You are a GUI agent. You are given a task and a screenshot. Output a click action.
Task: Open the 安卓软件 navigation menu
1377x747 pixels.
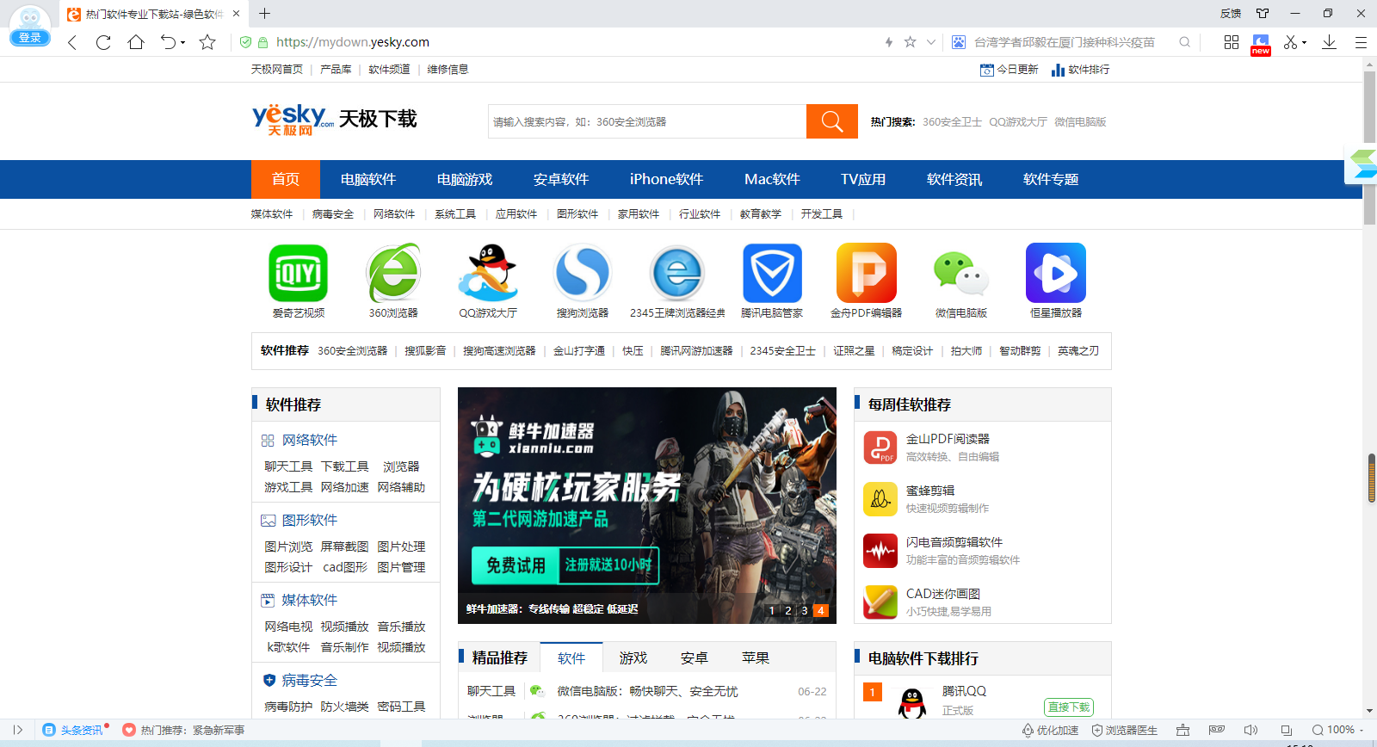[561, 179]
